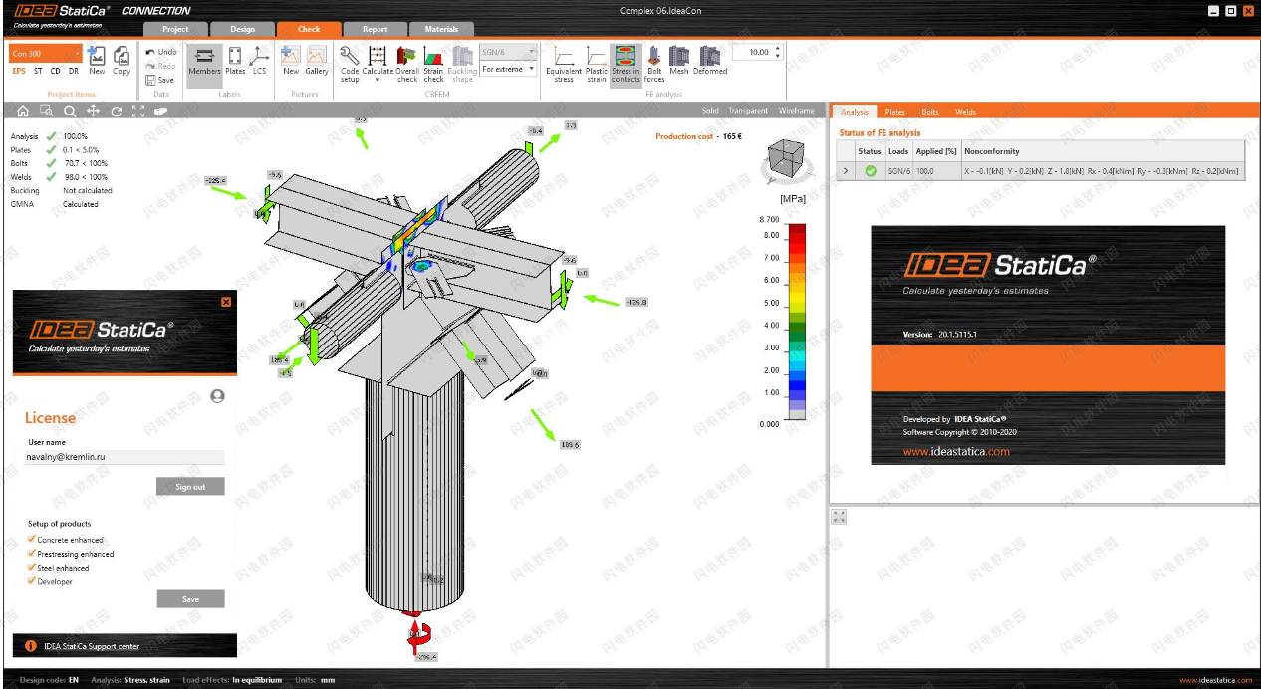Open the user account icon in License panel

217,396
